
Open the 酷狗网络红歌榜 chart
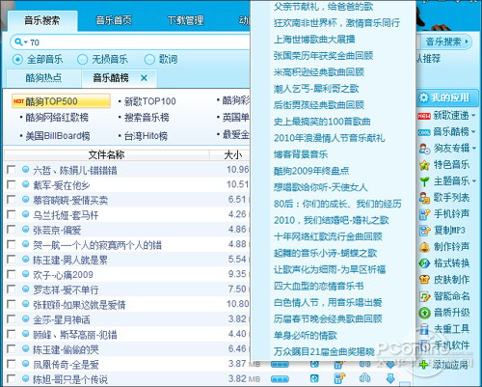[x=57, y=118]
